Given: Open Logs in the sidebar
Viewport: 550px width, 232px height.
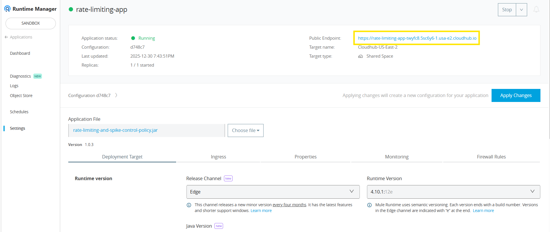Looking at the screenshot, I should pos(14,86).
